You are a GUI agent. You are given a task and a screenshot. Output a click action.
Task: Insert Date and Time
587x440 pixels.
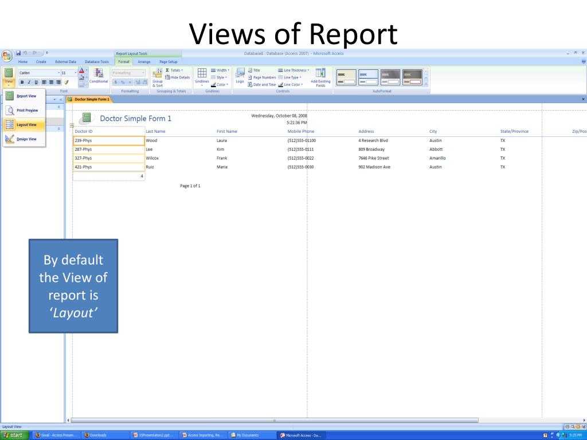coord(261,85)
